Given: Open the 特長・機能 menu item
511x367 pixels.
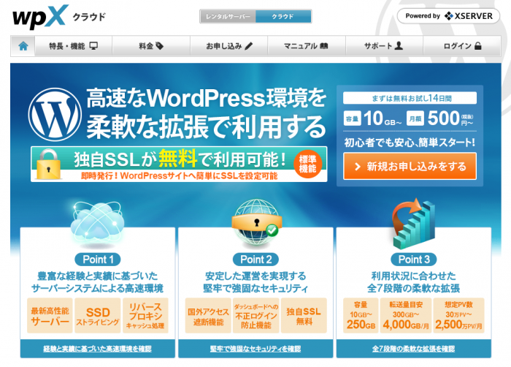Looking at the screenshot, I should (73, 46).
